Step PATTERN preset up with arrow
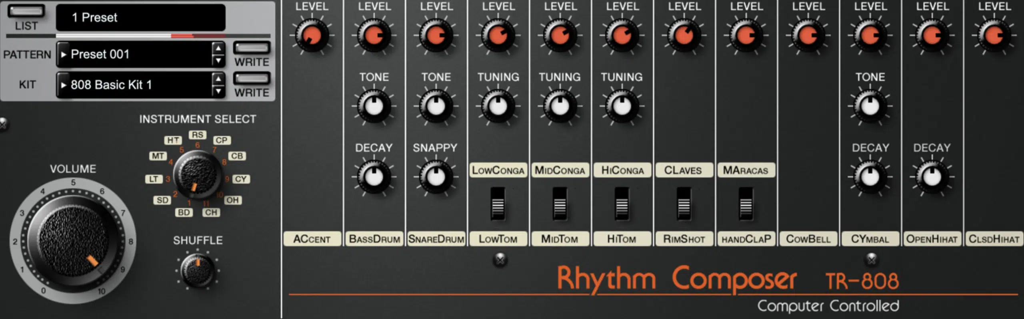Viewport: 1024px width, 319px height. (x=218, y=48)
